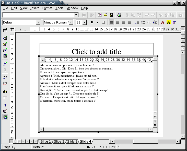Select the Slide 4 tab

pyautogui.click(x=86, y=142)
